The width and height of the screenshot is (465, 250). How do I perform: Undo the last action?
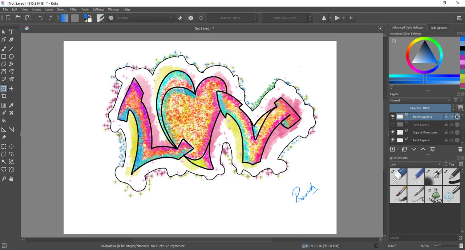41,18
